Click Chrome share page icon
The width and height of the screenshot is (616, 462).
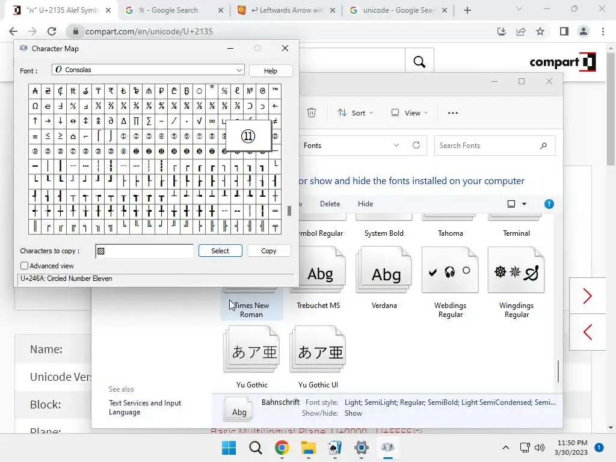521,31
